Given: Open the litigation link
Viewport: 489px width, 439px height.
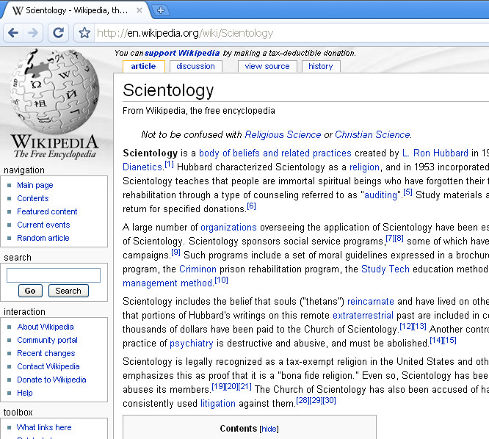Looking at the screenshot, I should point(217,404).
